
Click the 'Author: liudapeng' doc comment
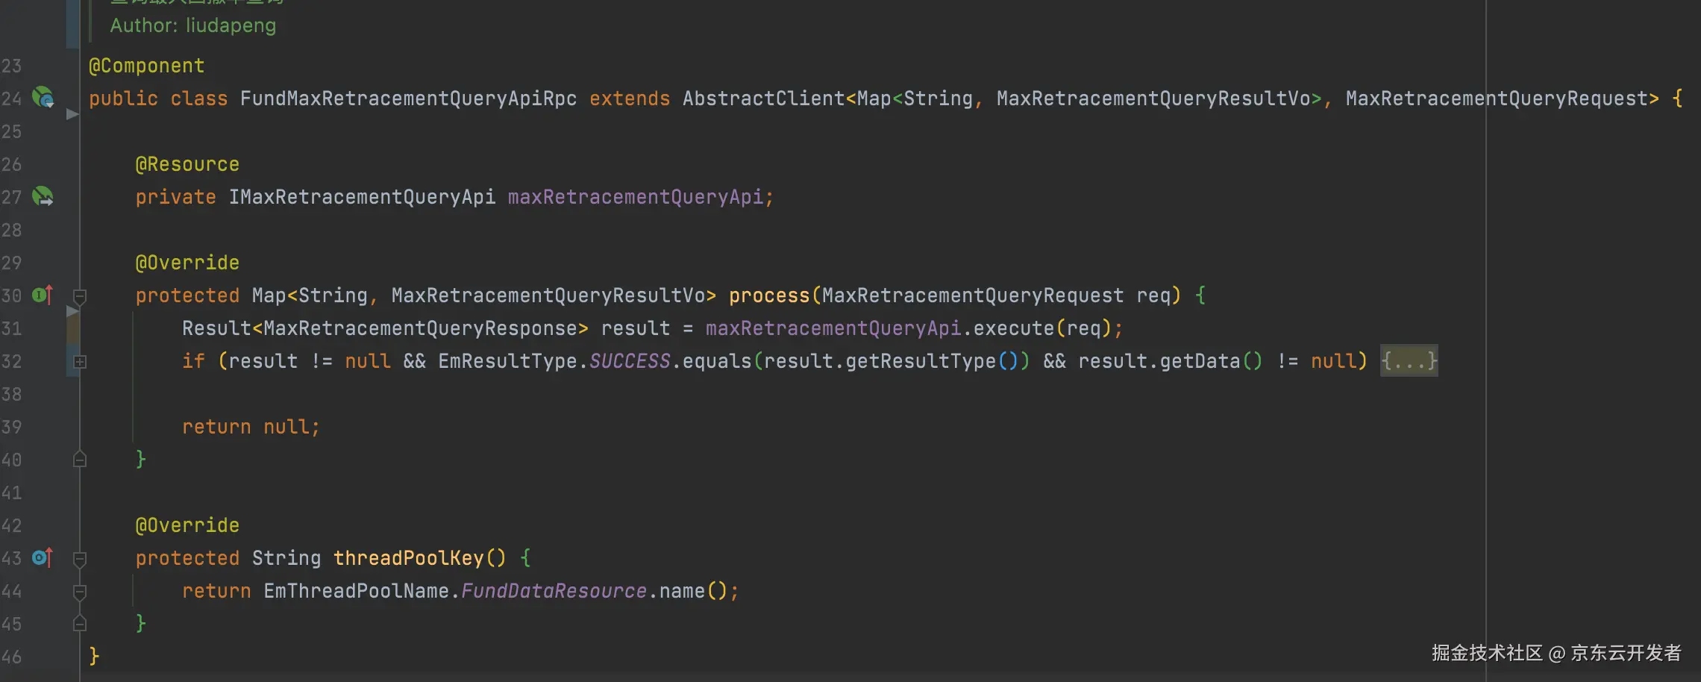pyautogui.click(x=193, y=25)
